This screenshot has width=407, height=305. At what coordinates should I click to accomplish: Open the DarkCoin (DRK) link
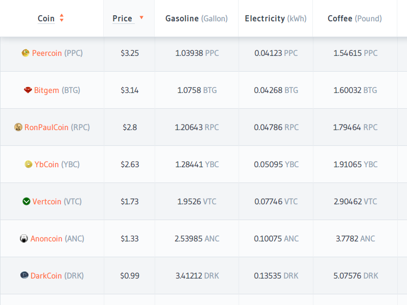57,276
